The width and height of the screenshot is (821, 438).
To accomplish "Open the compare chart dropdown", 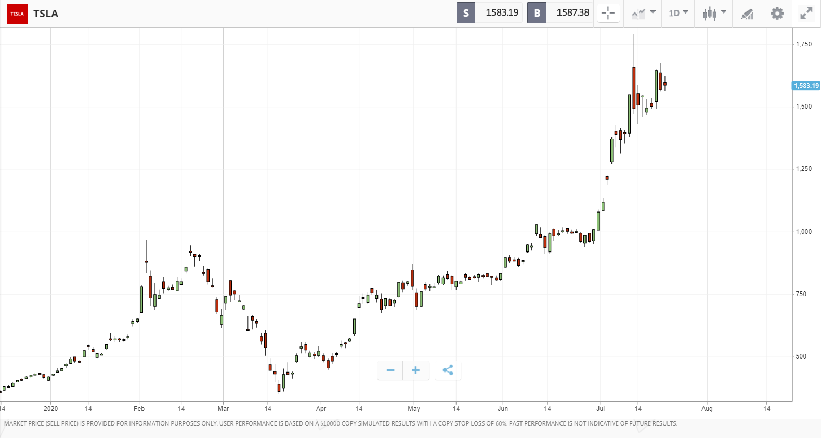I will (x=644, y=13).
